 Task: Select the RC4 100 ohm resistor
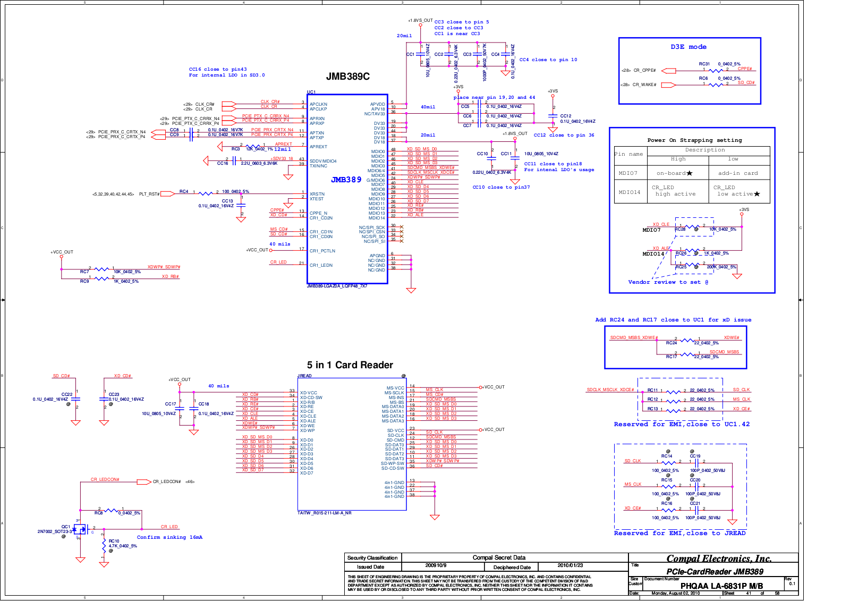206,193
